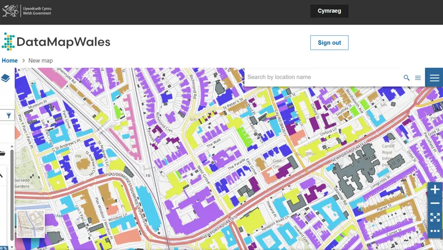The width and height of the screenshot is (443, 250).
Task: Open more map tools ellipsis
Action: [x=435, y=231]
